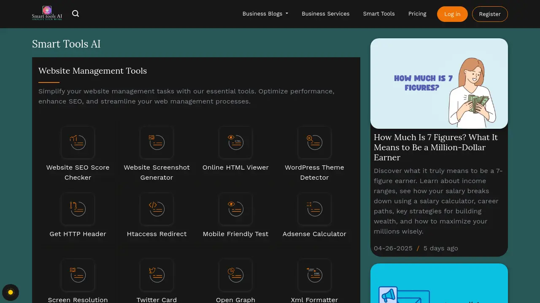
Task: Click the Adsense Calculator icon
Action: (314, 209)
